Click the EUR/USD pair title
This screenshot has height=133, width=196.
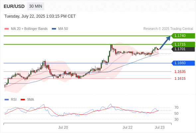[14, 6]
